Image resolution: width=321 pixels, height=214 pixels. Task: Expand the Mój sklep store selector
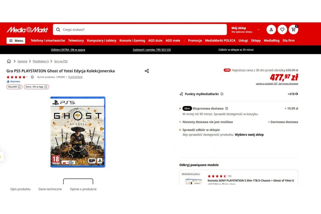tap(245, 30)
